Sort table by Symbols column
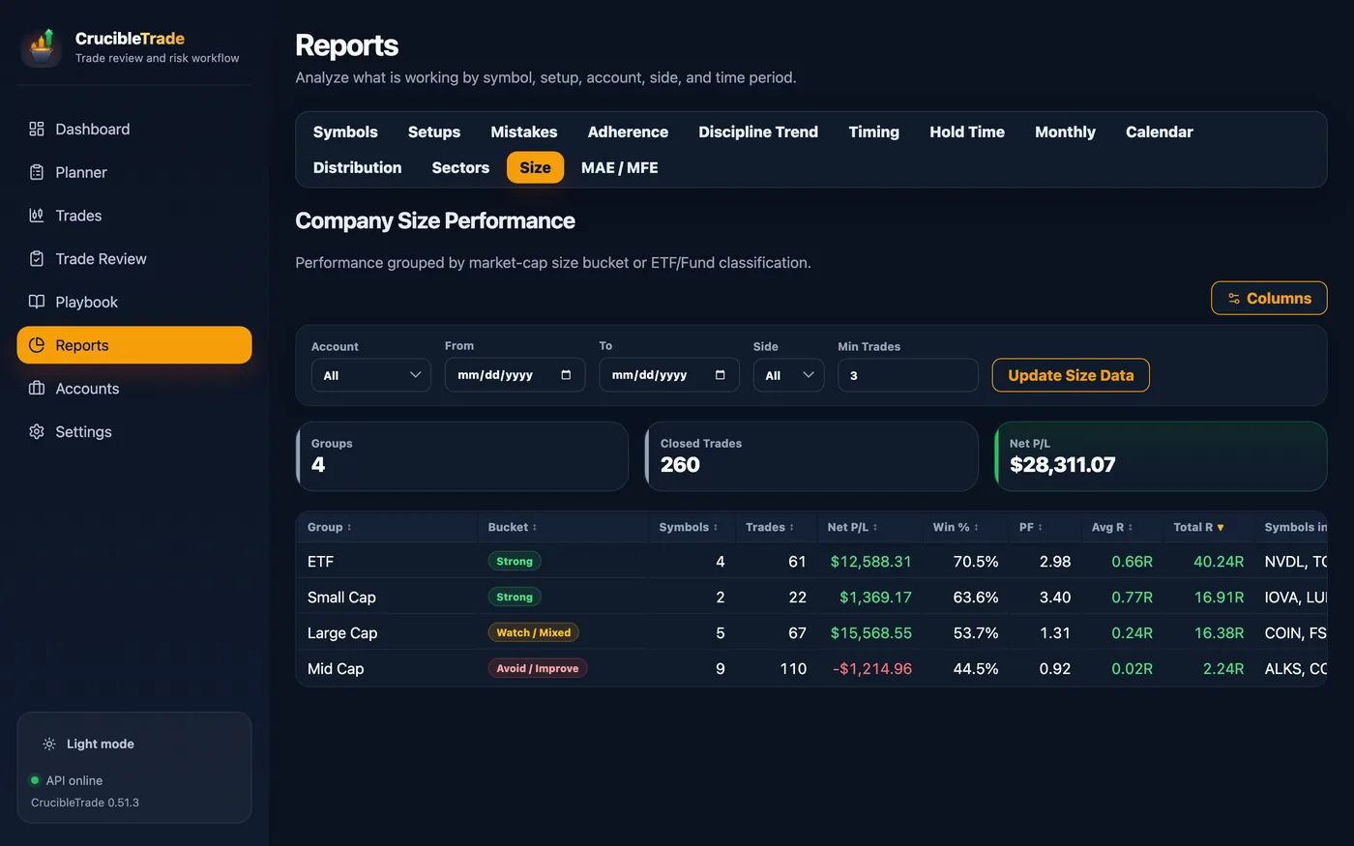This screenshot has width=1354, height=846. (689, 527)
